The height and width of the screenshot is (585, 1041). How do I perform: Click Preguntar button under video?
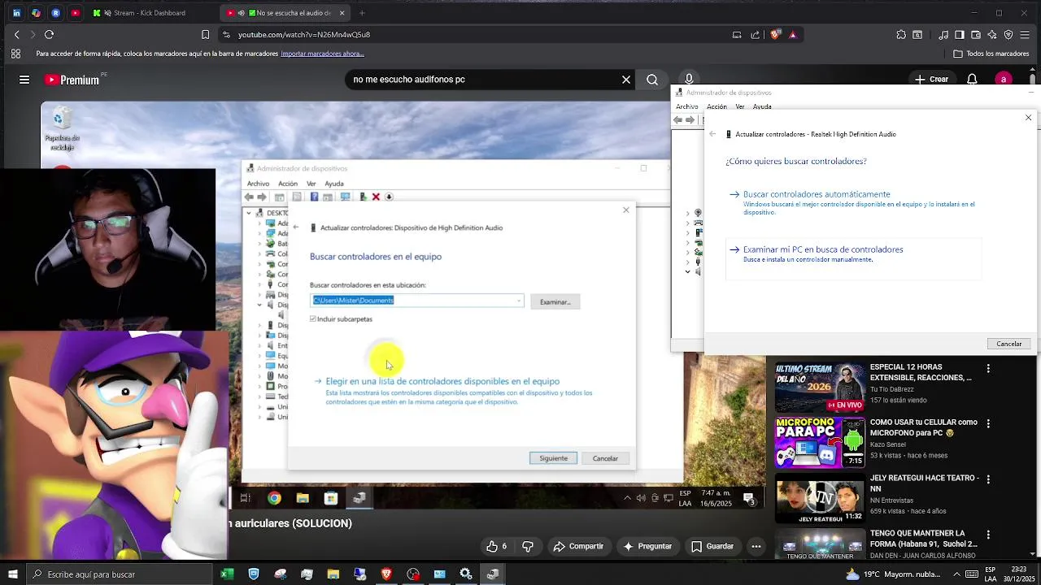[648, 546]
